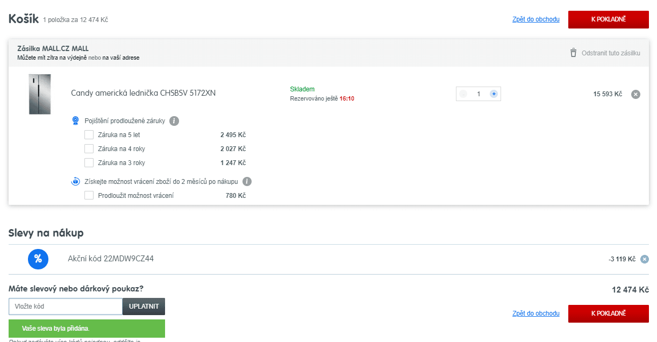The image size is (657, 342).
Task: Open the product link Candy americká lednička CHSBSV 5172XN
Action: pos(144,93)
